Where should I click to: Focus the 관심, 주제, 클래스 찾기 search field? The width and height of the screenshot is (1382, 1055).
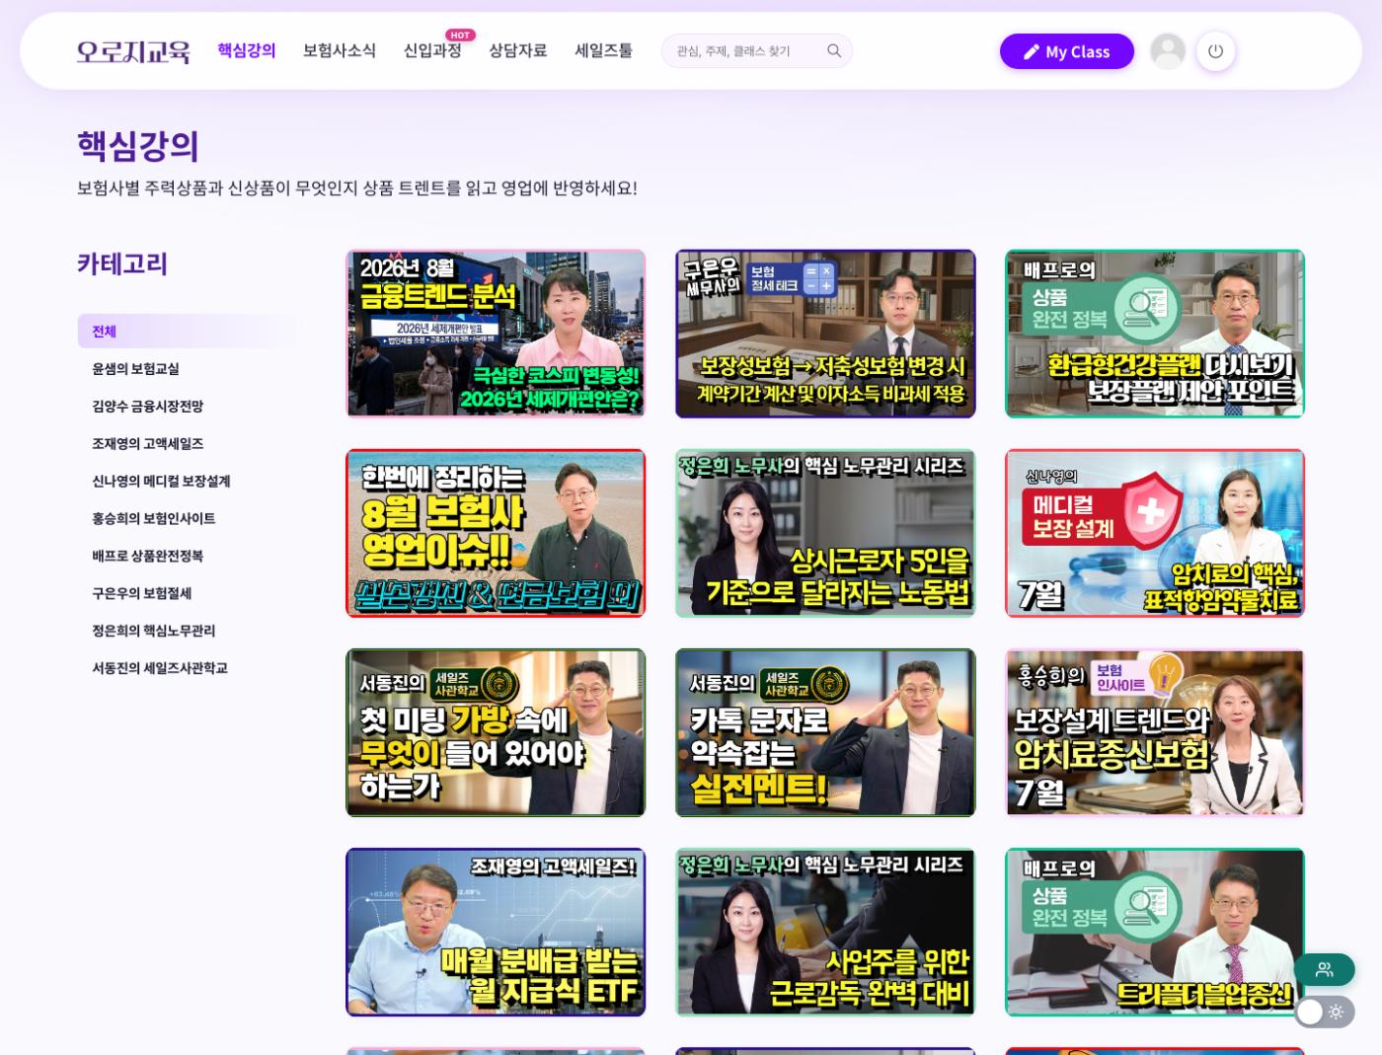756,51
